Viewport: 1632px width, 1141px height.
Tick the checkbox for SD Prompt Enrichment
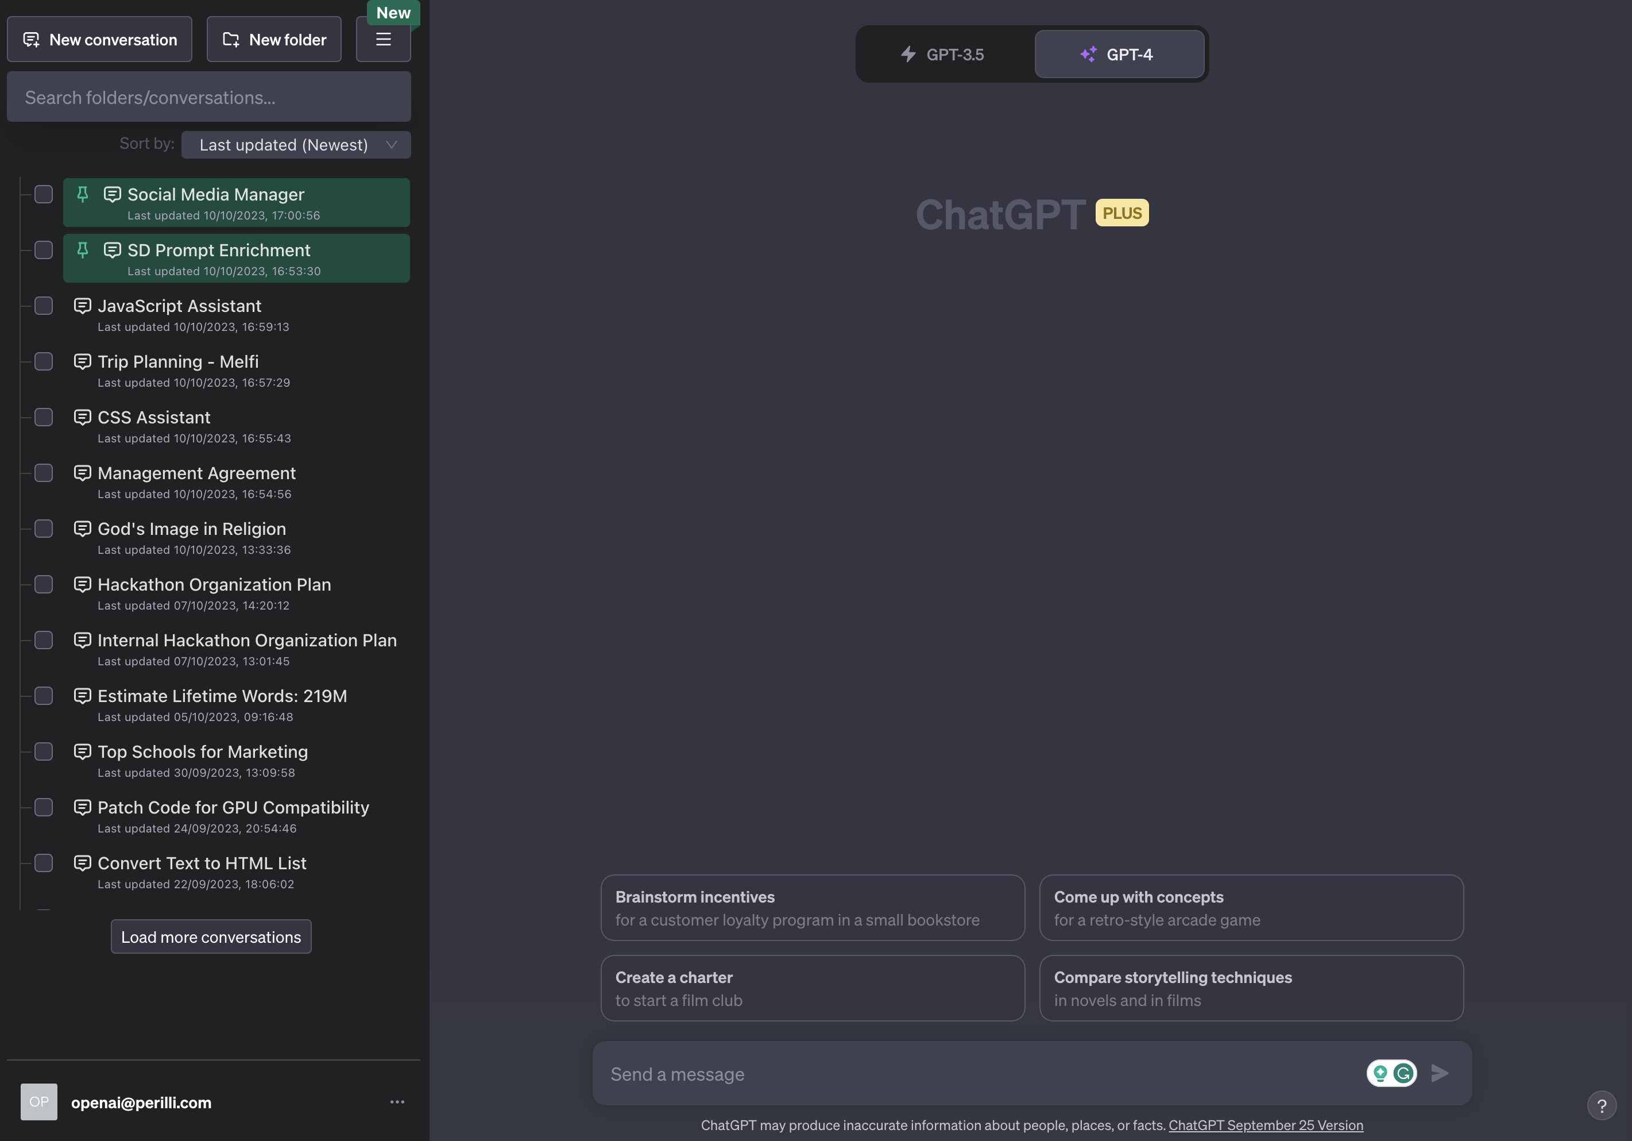[44, 250]
